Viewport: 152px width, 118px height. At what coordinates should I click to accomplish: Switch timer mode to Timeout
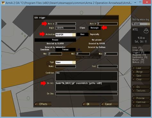[65, 50]
